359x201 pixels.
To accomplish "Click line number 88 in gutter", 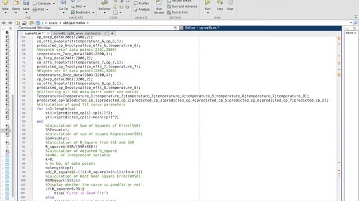I will 24,130.
